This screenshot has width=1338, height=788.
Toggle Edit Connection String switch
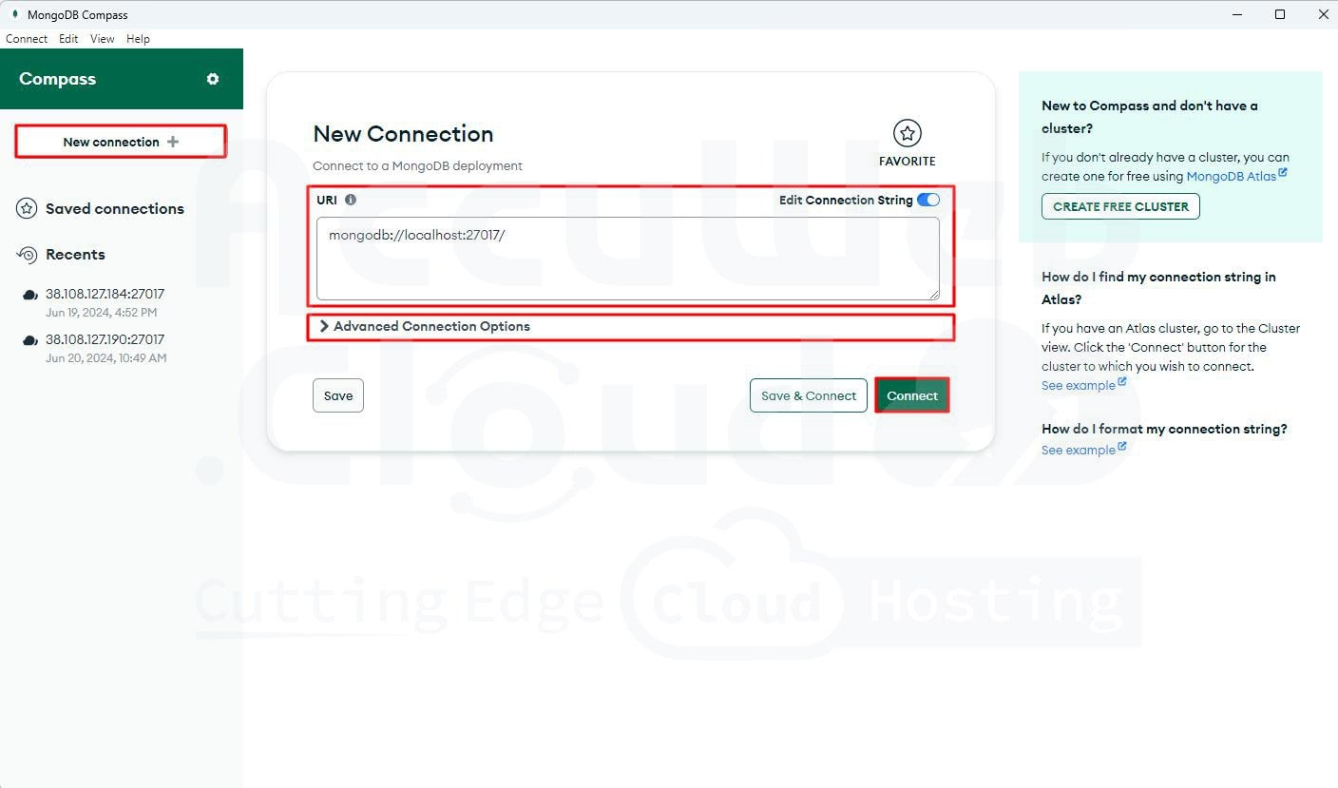(x=928, y=200)
